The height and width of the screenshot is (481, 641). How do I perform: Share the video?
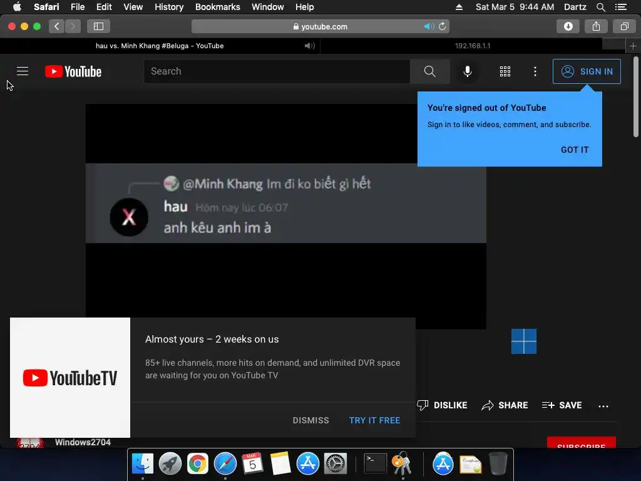tap(505, 405)
